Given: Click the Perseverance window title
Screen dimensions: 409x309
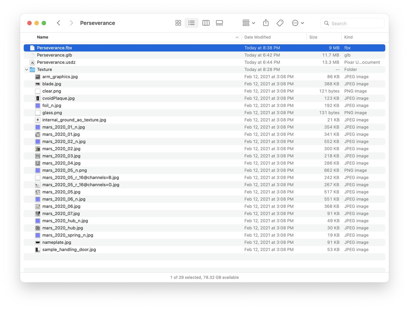Looking at the screenshot, I should pyautogui.click(x=97, y=23).
